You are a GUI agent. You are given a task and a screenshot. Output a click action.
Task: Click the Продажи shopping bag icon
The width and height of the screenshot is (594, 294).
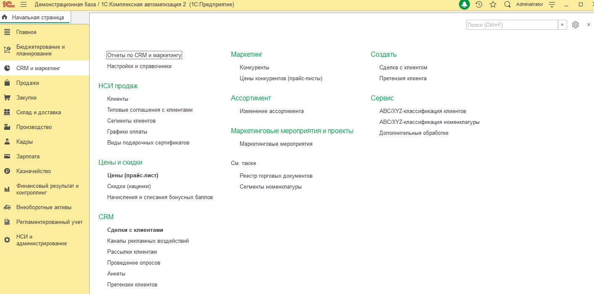coord(7,83)
